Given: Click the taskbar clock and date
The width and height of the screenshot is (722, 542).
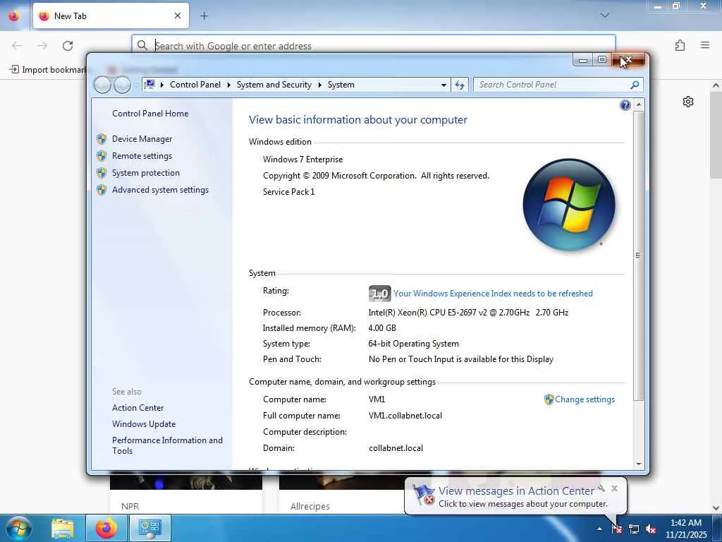Looking at the screenshot, I should point(685,529).
